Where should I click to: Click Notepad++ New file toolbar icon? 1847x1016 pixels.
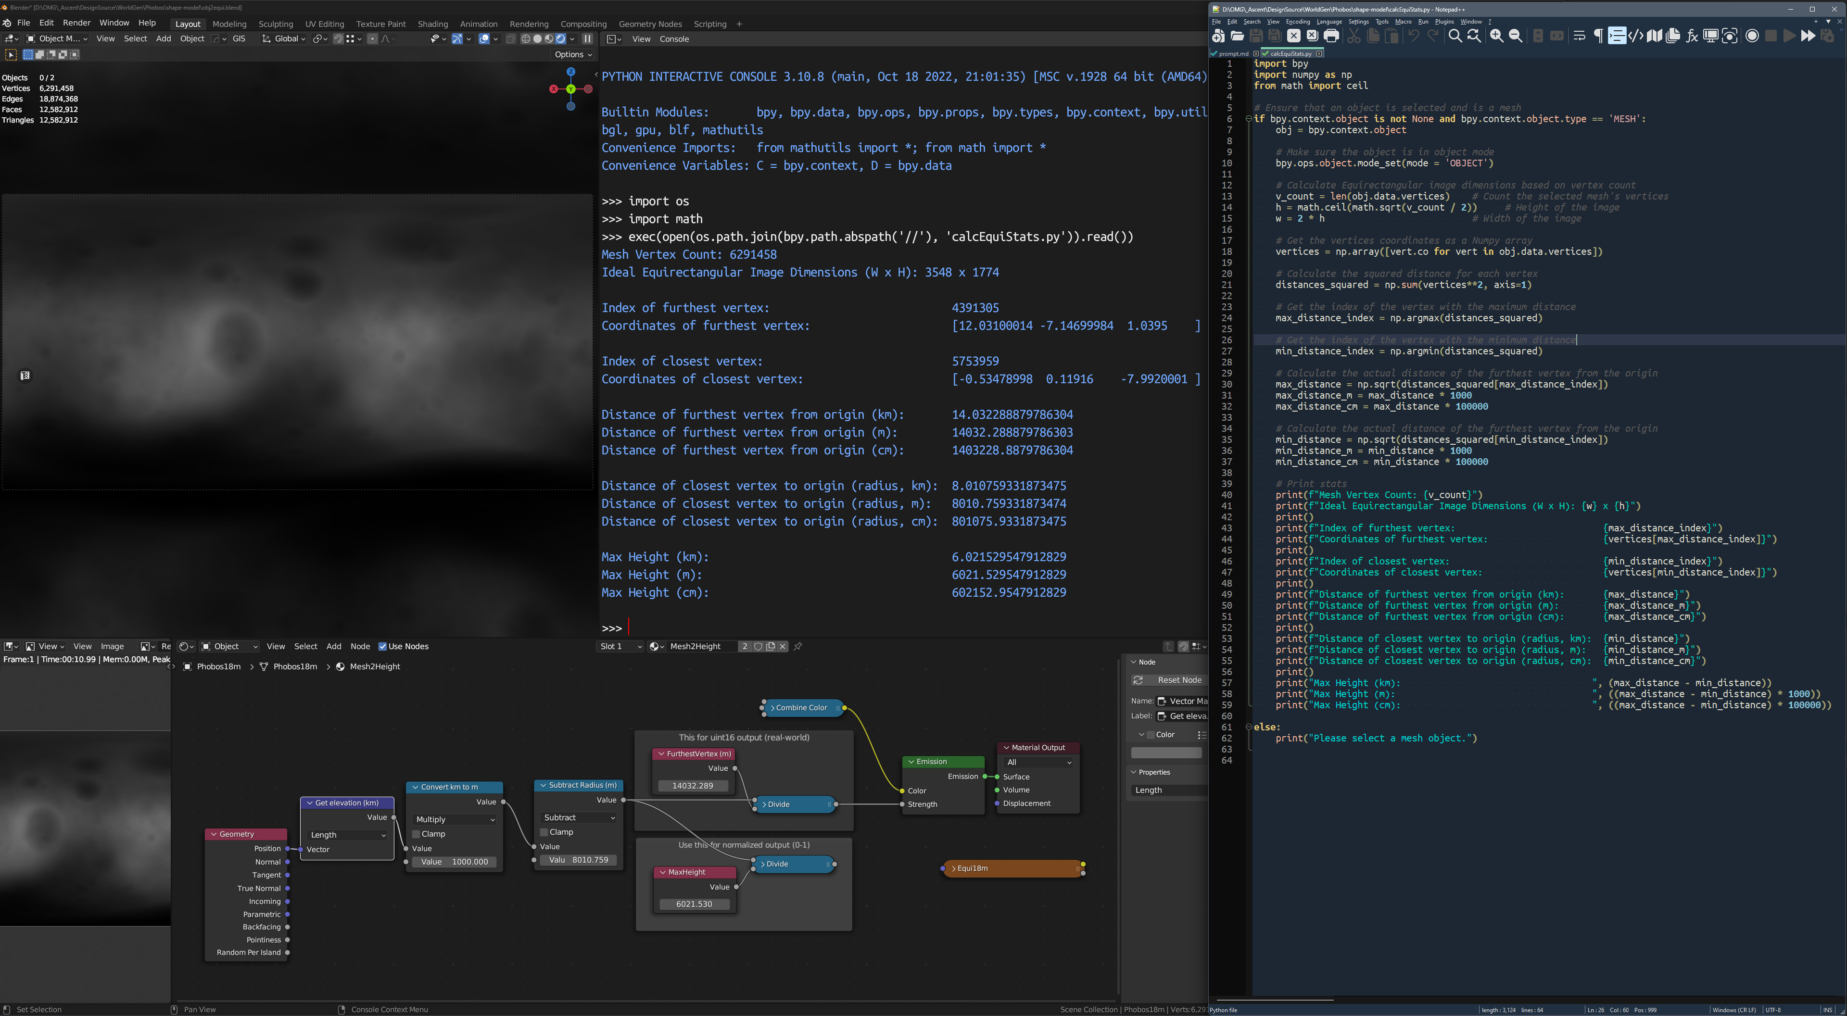point(1218,36)
